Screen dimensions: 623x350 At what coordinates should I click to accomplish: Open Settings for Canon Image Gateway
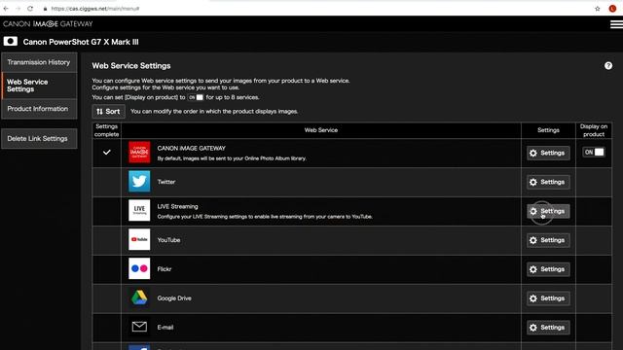(x=548, y=153)
